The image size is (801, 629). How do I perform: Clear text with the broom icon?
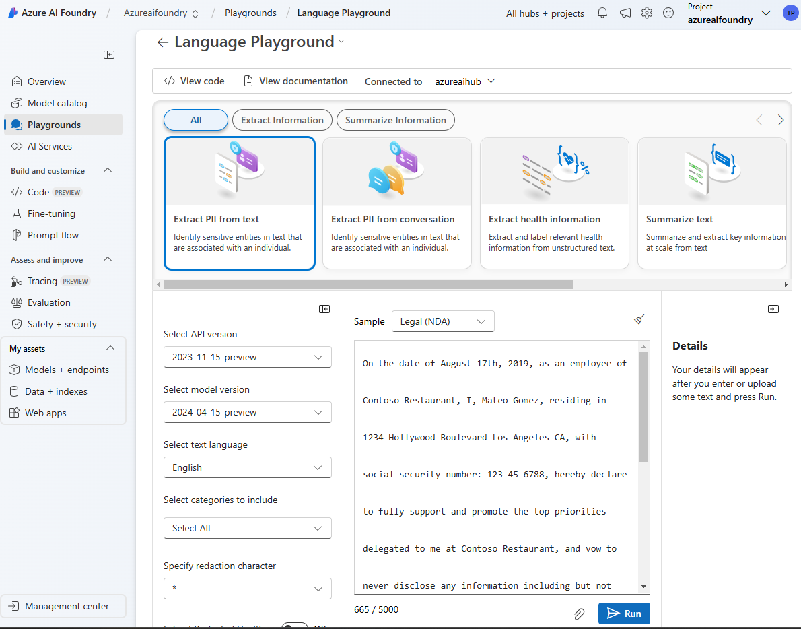(x=639, y=319)
